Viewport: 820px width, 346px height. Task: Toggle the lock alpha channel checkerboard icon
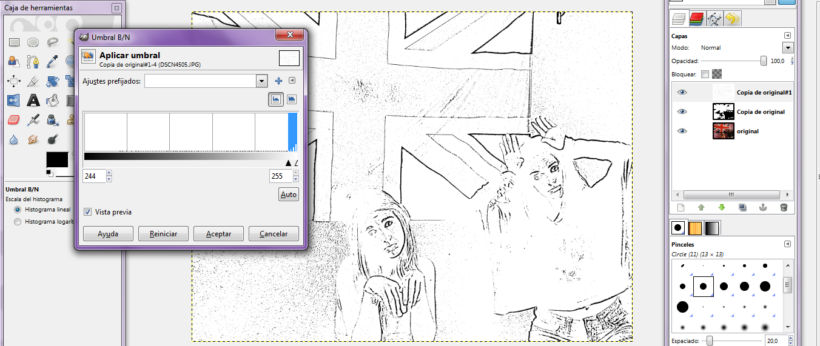click(717, 75)
